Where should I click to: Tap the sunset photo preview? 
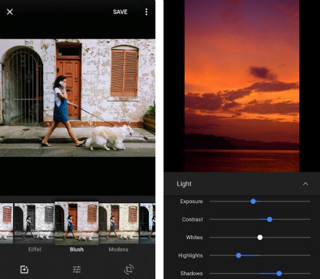242,86
